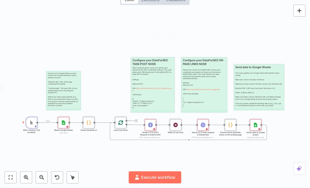This screenshot has width=310, height=188.
Task: Open the AI assistant sparkle button
Action: pos(299,168)
